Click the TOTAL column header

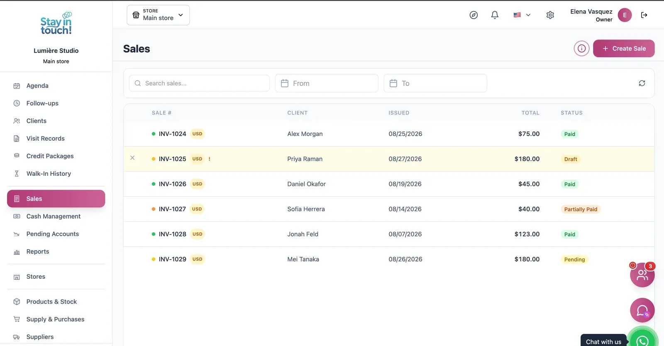[530, 113]
